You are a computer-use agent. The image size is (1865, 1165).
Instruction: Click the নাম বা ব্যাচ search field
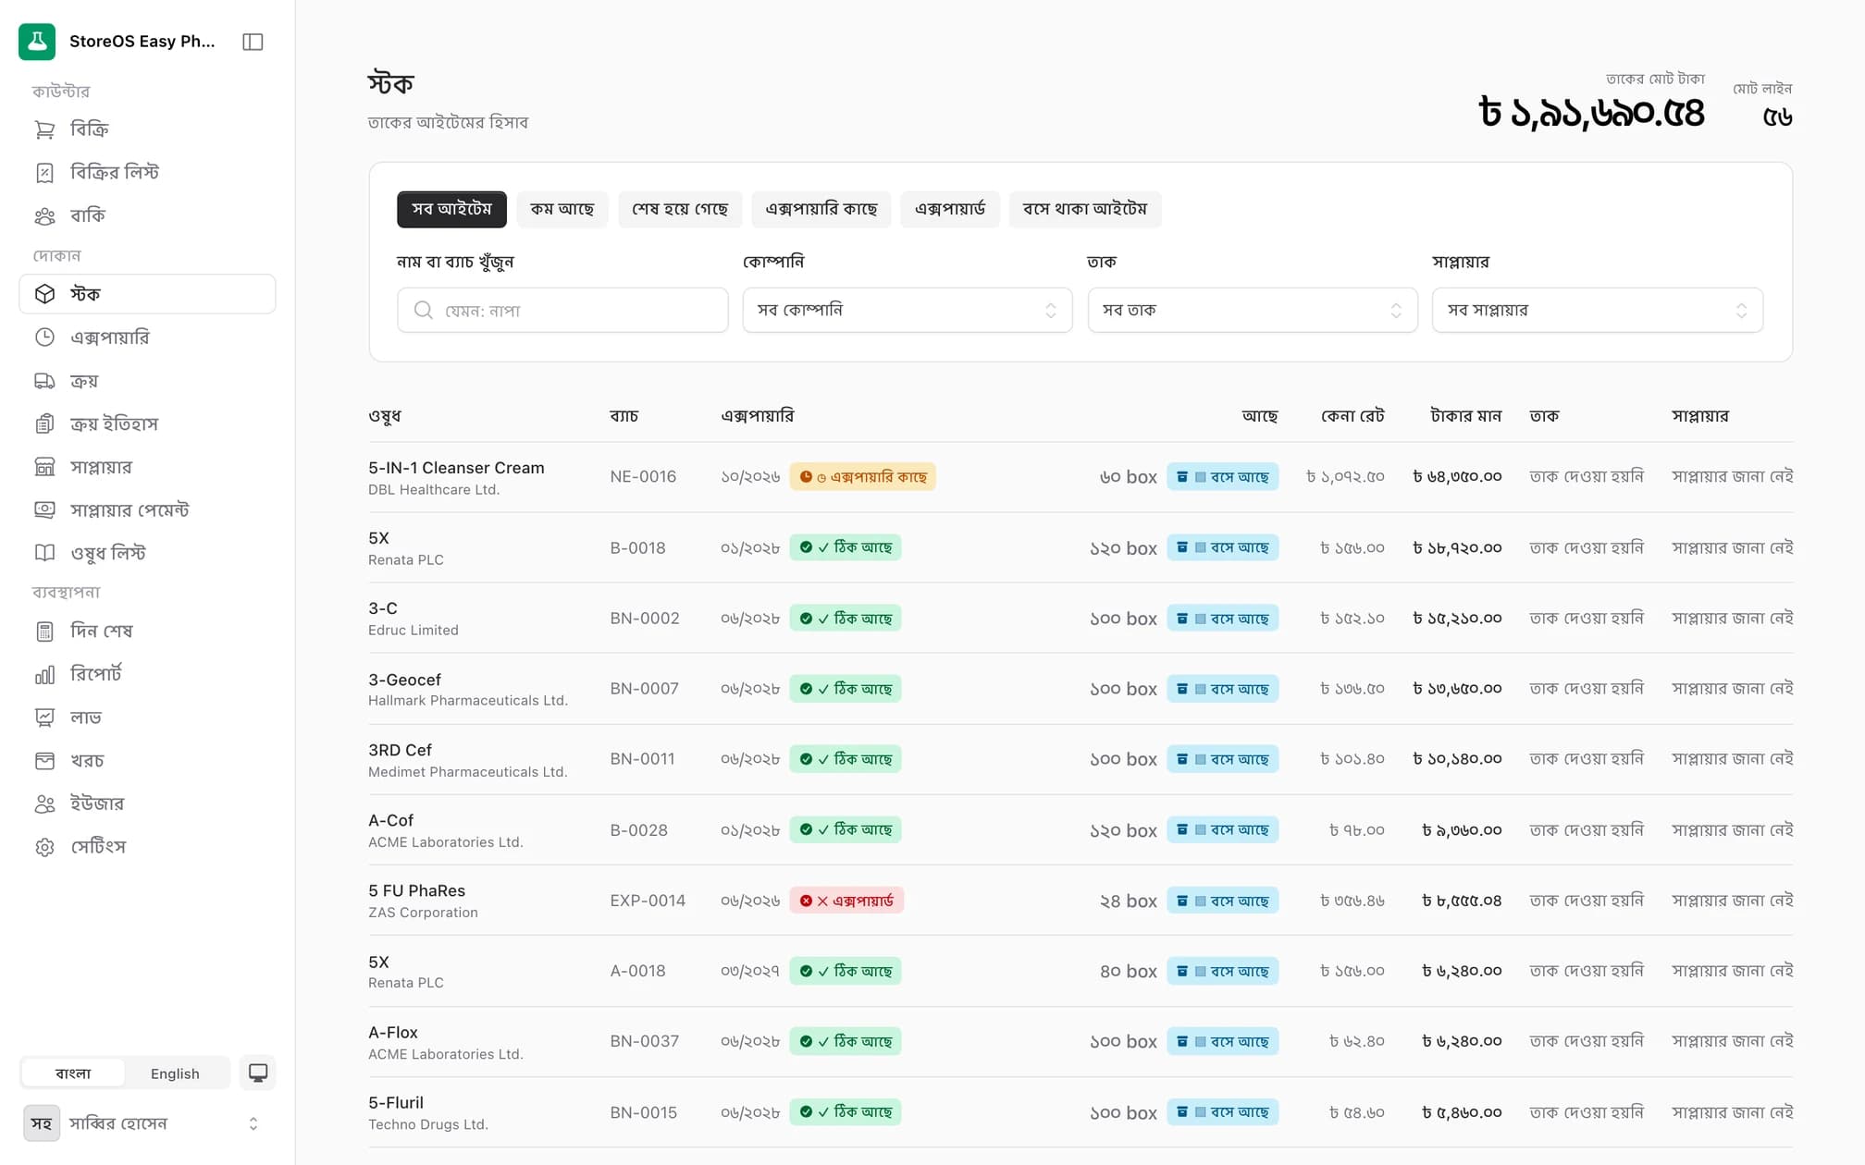(562, 311)
